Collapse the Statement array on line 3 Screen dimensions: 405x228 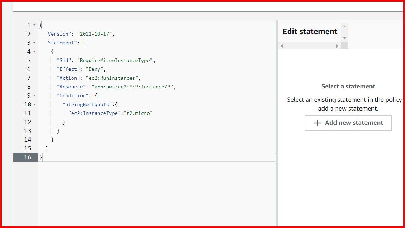[34, 42]
